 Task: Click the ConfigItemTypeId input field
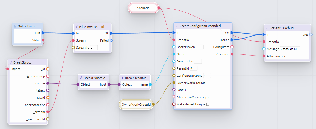click(x=207, y=75)
